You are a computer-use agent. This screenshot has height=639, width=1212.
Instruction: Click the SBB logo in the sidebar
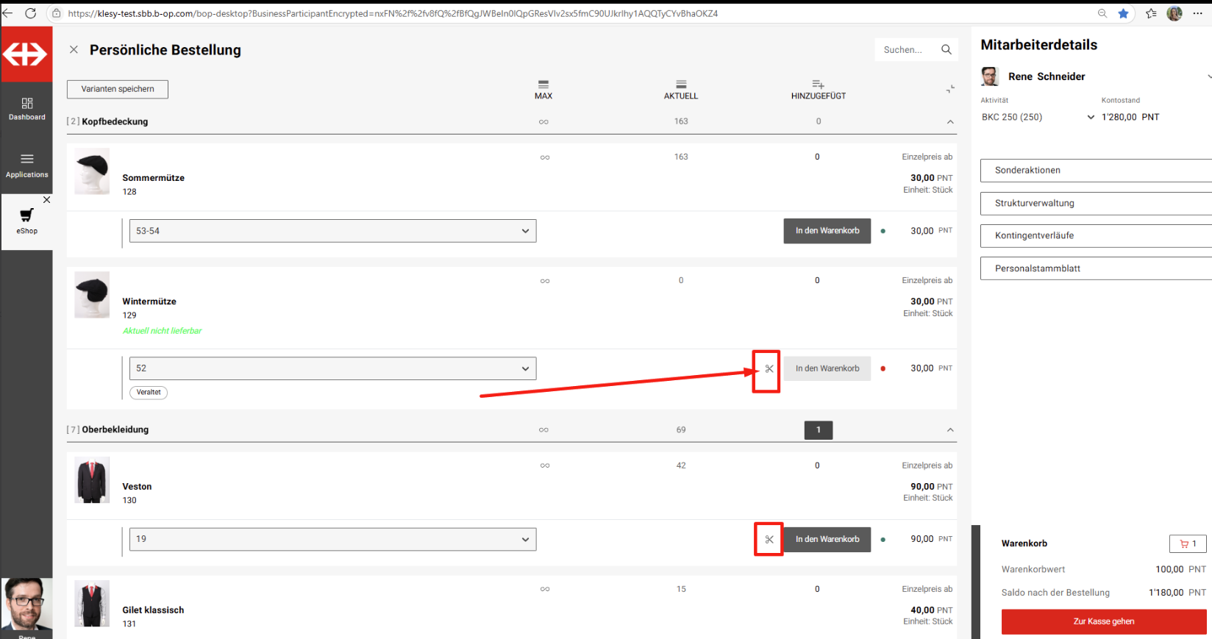pos(26,54)
